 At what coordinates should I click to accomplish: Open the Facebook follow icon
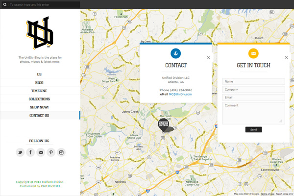tap(30, 152)
